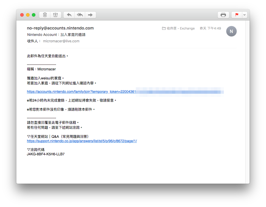Reply all to this message

(80, 15)
